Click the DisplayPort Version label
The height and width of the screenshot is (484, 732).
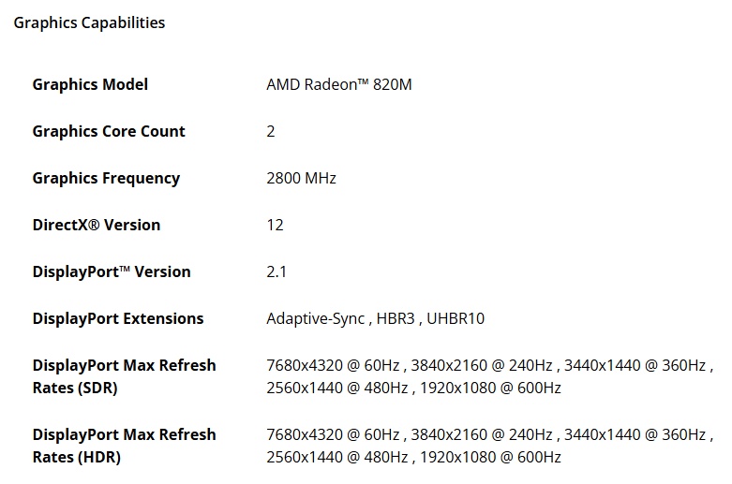[112, 271]
